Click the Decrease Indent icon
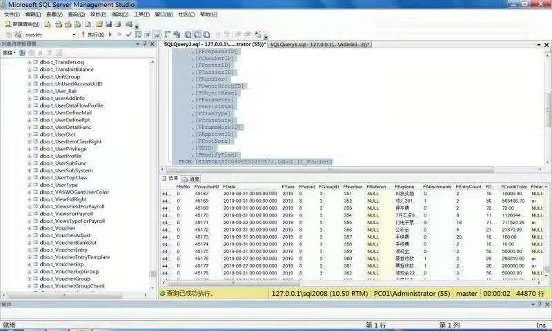The image size is (552, 331). tap(238, 34)
